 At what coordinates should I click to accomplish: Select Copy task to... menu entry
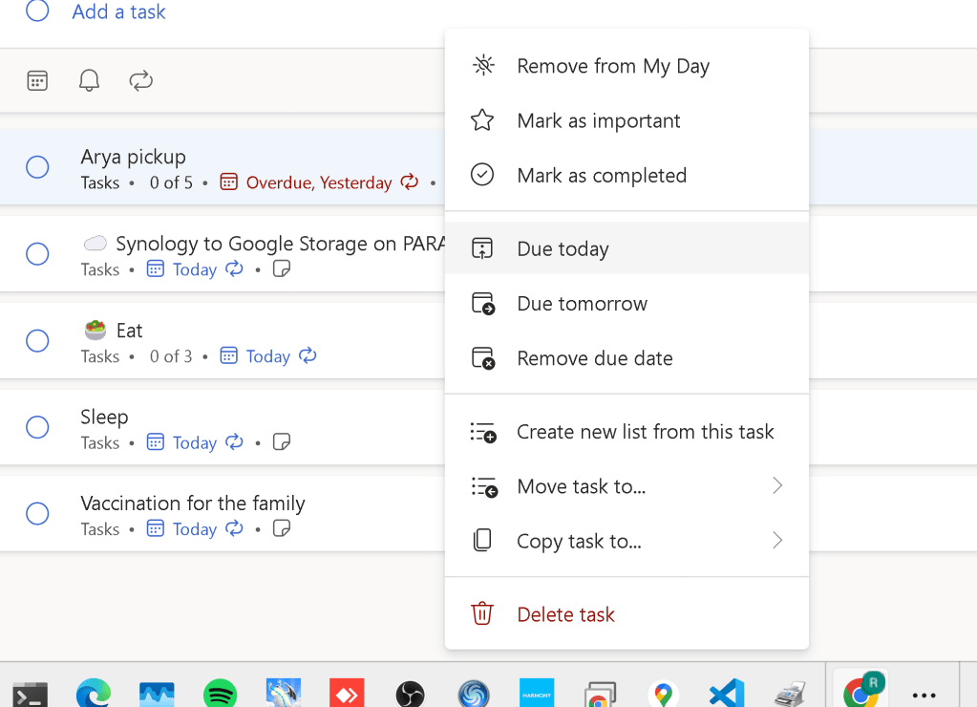627,541
